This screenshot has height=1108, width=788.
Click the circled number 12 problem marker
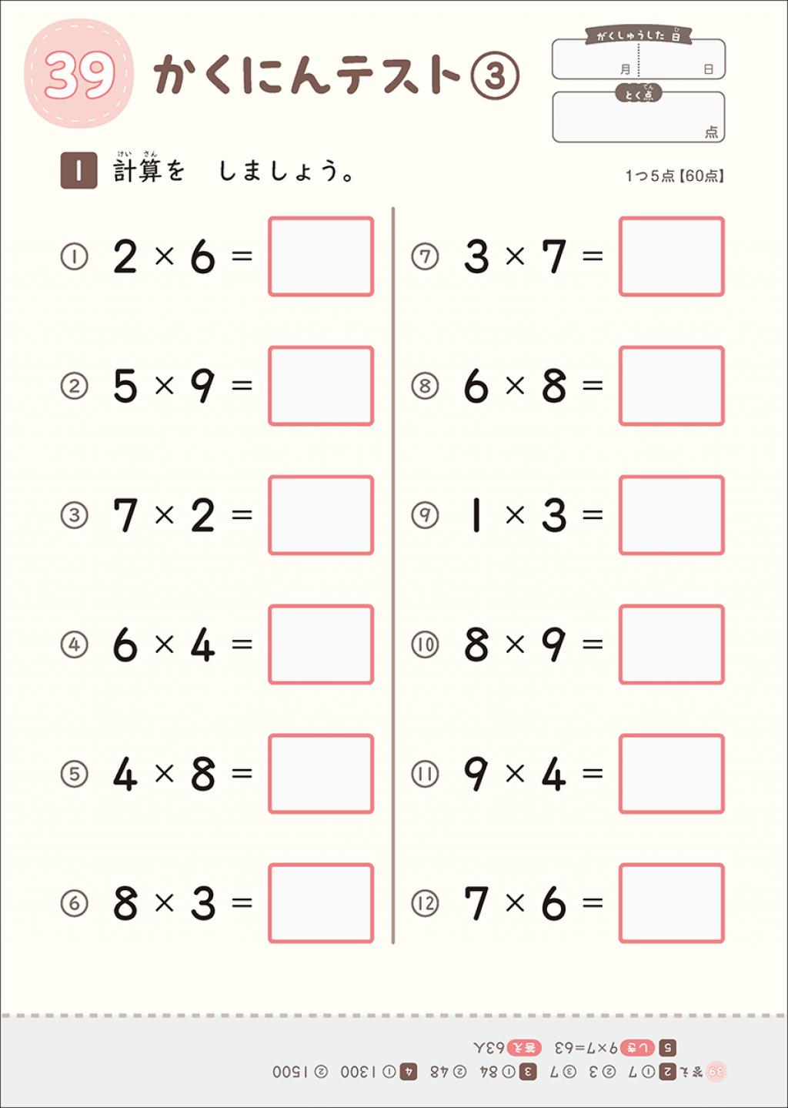click(425, 903)
